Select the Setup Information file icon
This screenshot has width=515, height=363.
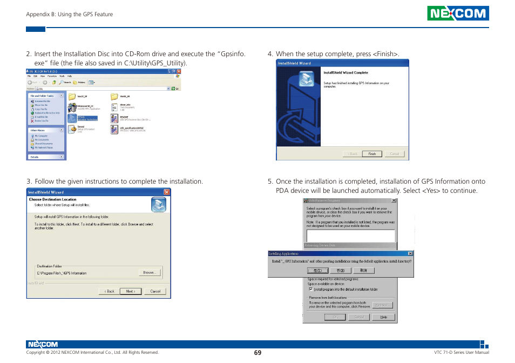72,129
